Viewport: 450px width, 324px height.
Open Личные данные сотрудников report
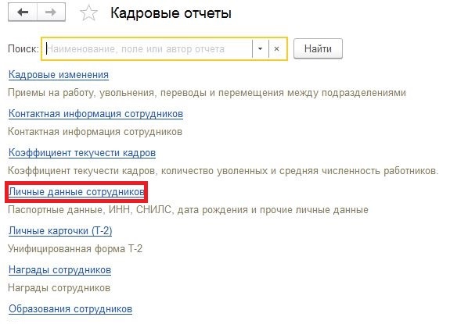pyautogui.click(x=77, y=192)
